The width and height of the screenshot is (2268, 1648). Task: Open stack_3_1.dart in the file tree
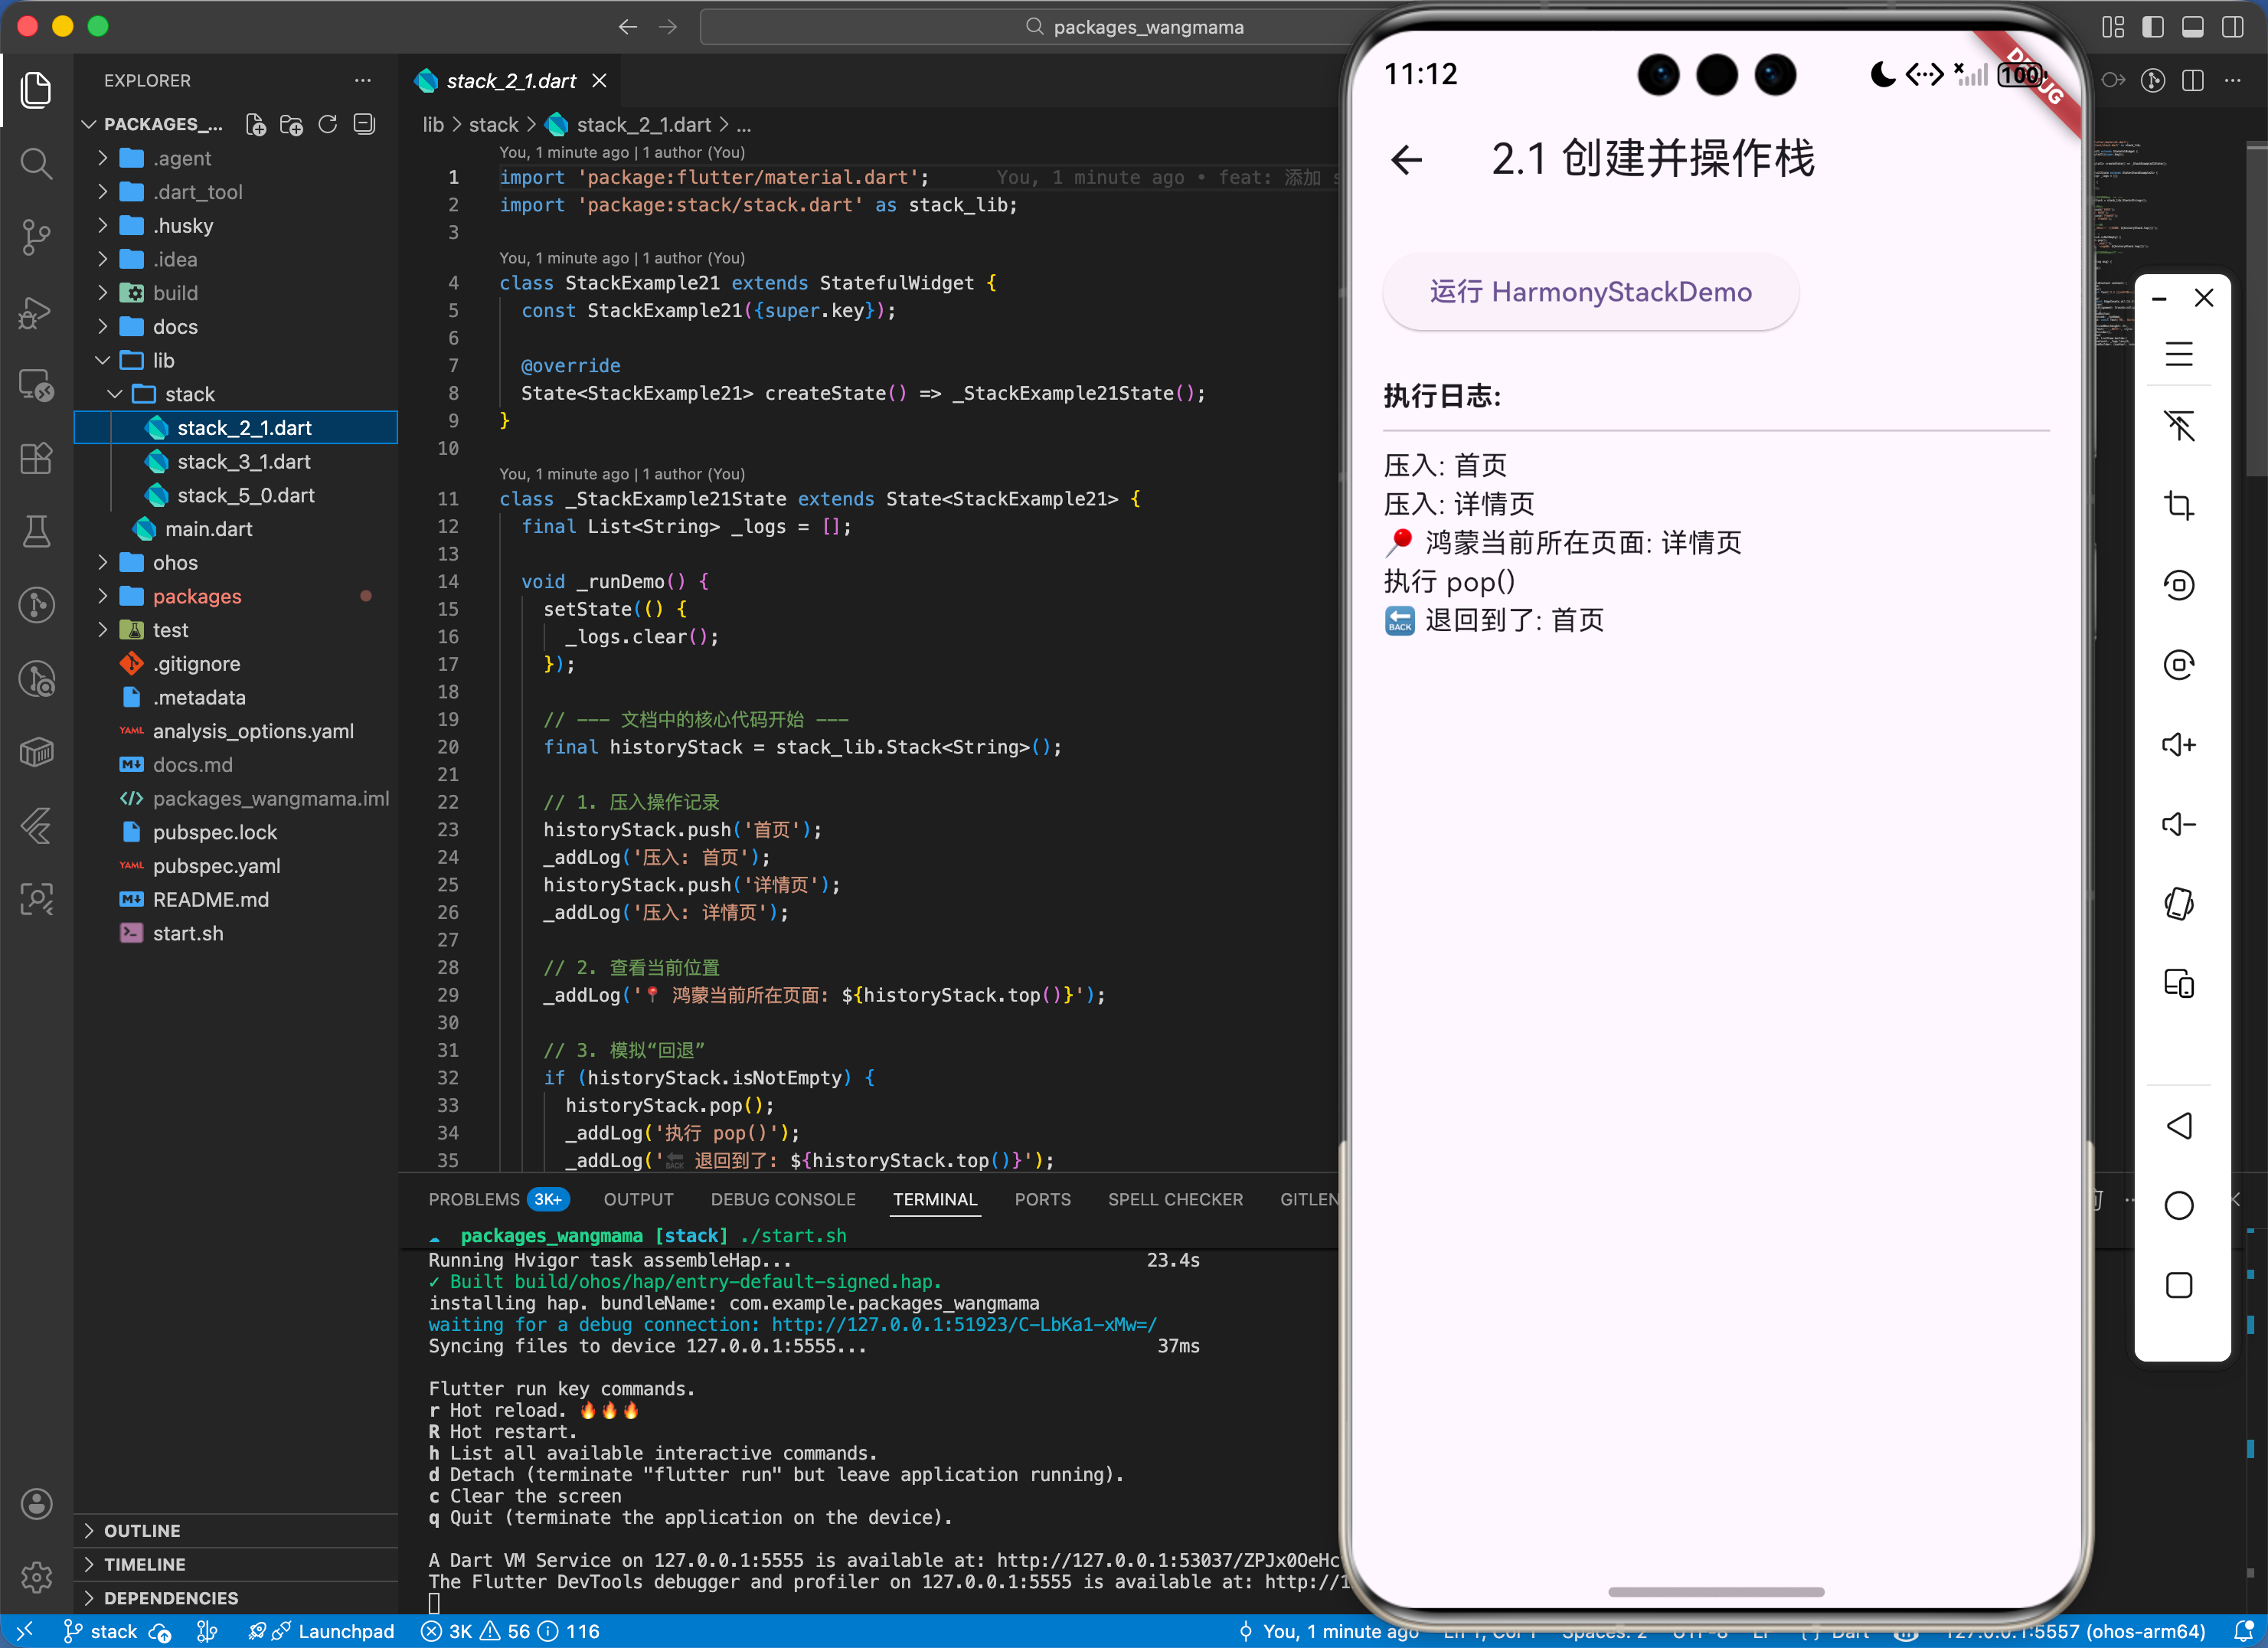[243, 462]
